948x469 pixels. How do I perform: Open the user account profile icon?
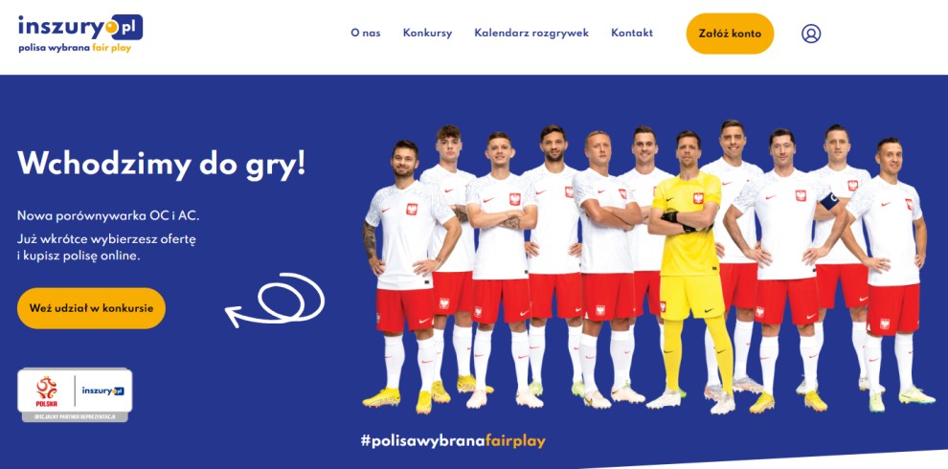811,33
